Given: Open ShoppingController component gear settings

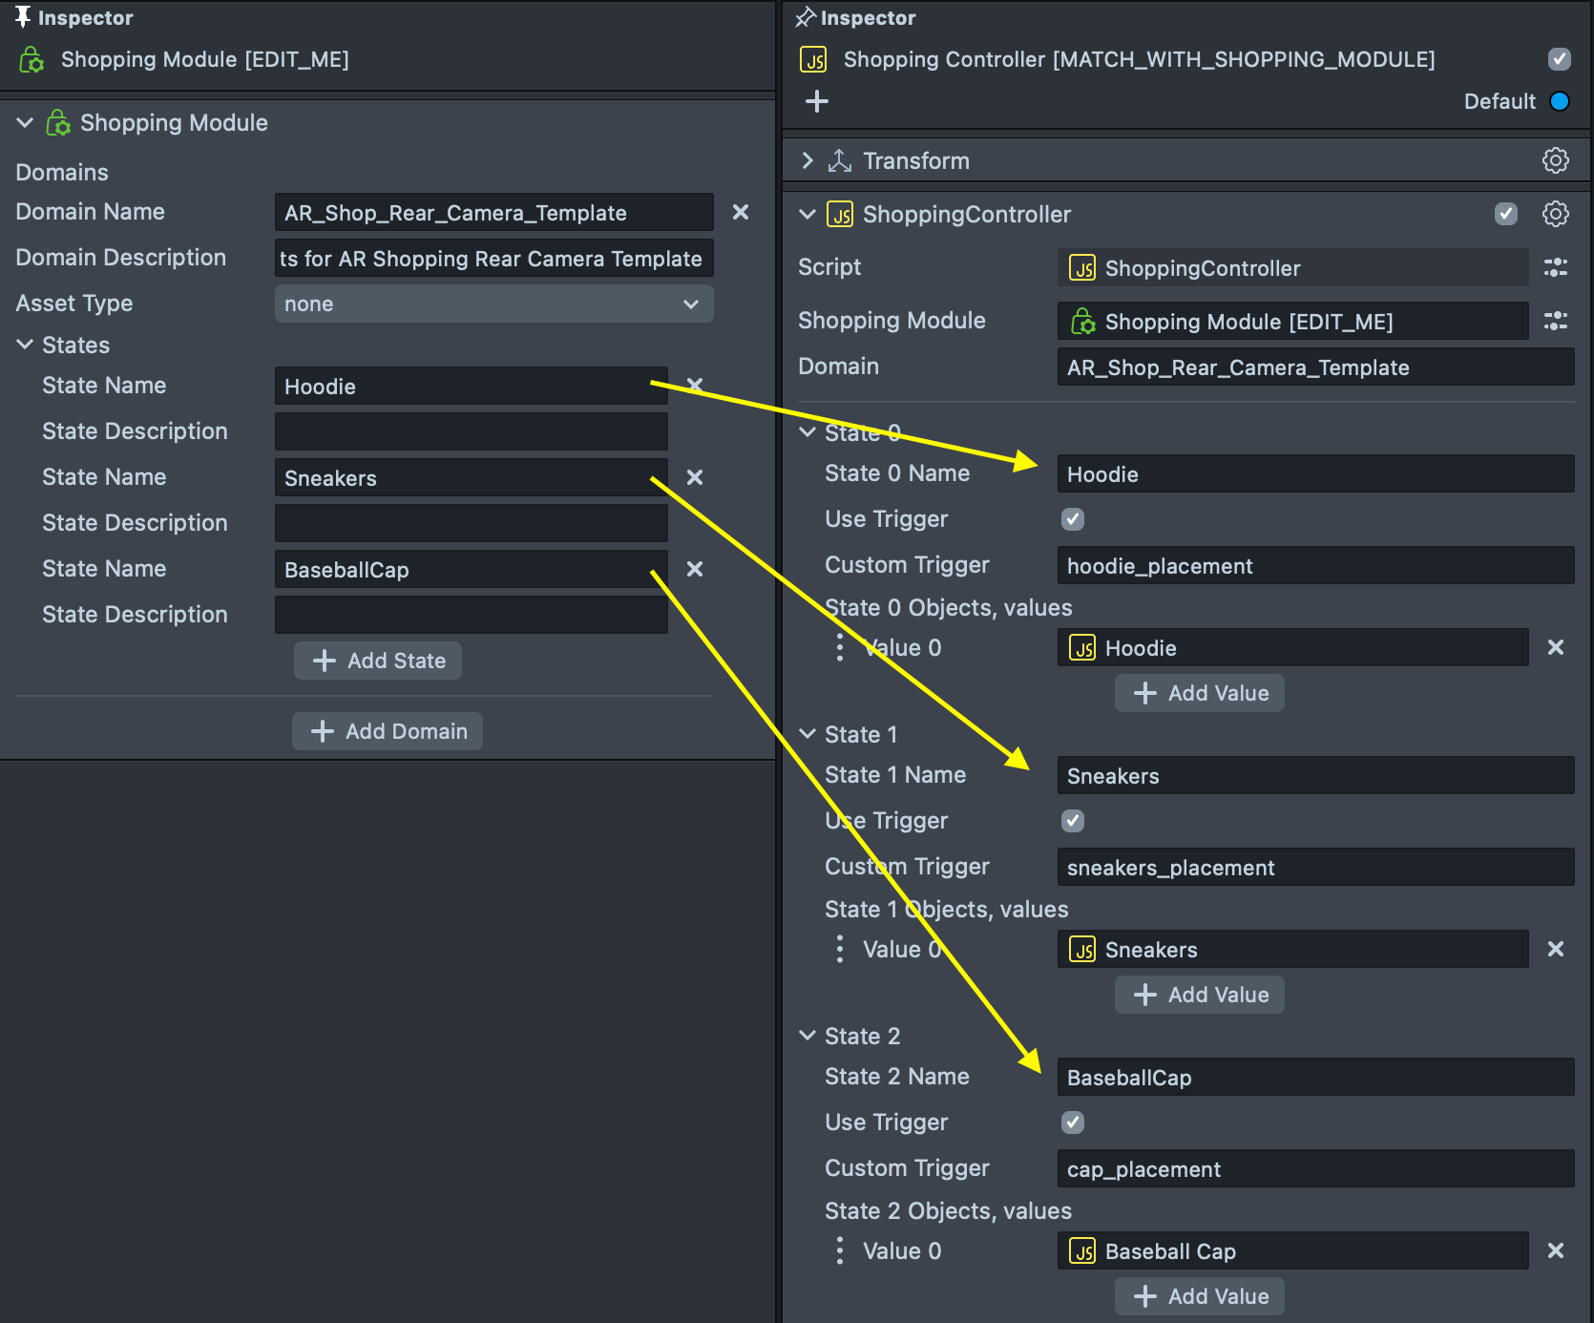Looking at the screenshot, I should (1555, 214).
